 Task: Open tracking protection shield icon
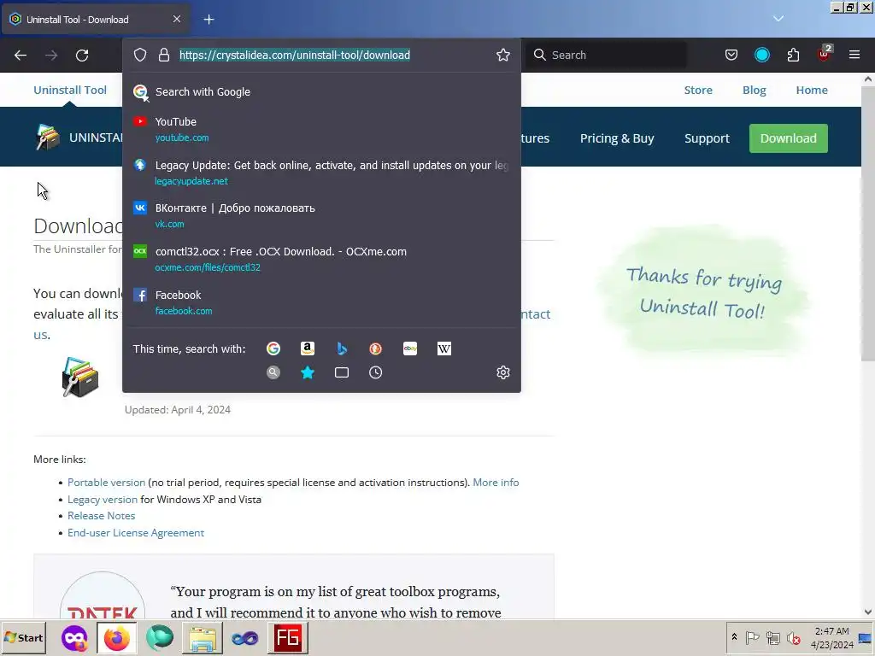click(x=140, y=55)
